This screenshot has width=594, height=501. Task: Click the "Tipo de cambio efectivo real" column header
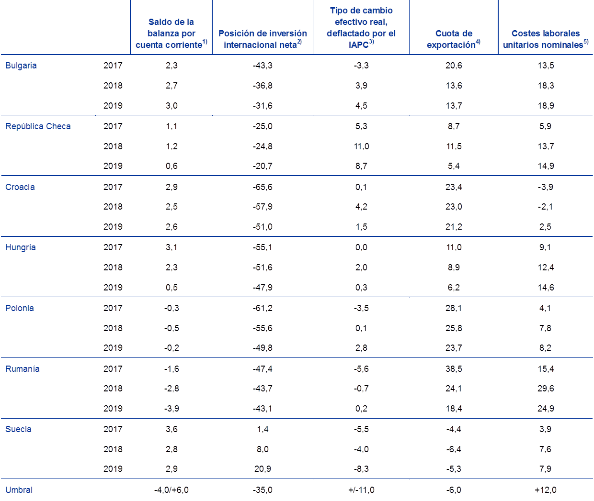[361, 28]
